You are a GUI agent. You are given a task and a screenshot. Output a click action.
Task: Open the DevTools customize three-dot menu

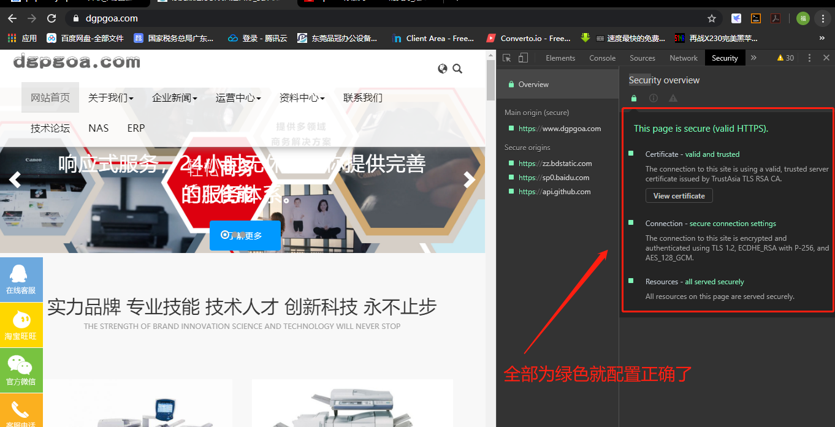pos(809,58)
